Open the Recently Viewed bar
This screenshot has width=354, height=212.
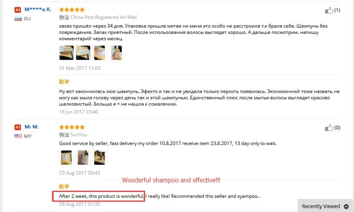click(x=325, y=206)
